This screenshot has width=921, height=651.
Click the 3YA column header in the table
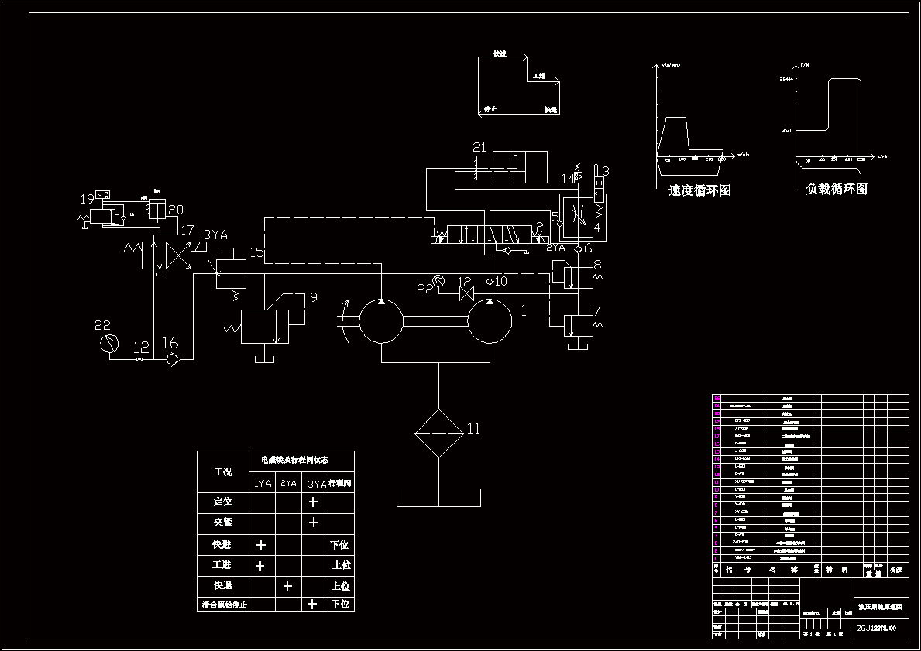click(x=317, y=485)
